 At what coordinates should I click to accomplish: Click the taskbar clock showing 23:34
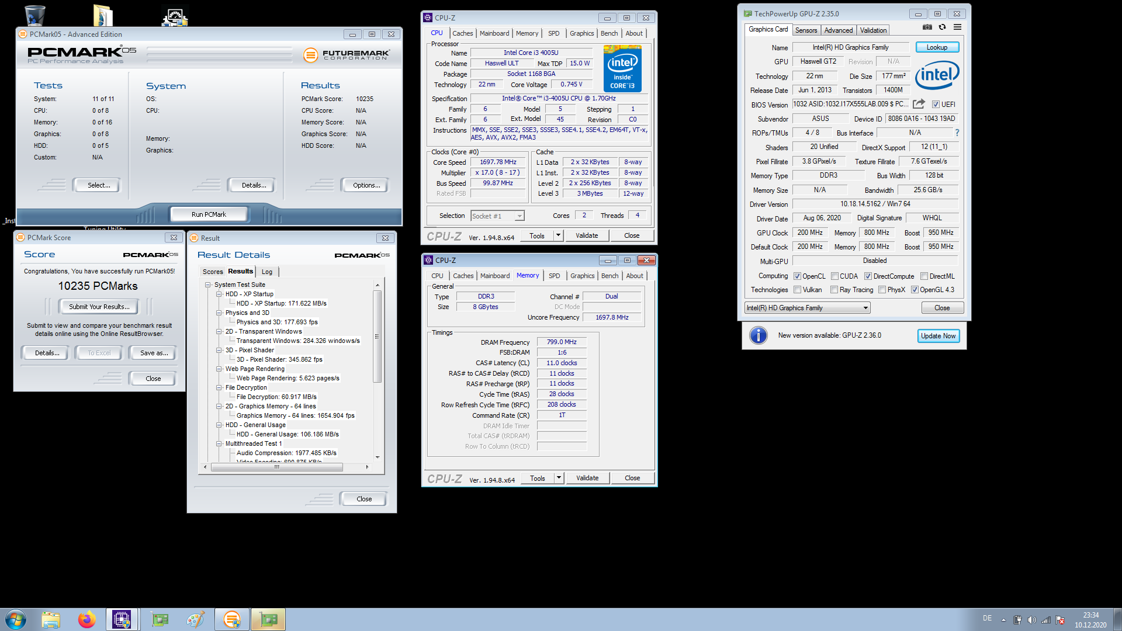click(x=1090, y=620)
